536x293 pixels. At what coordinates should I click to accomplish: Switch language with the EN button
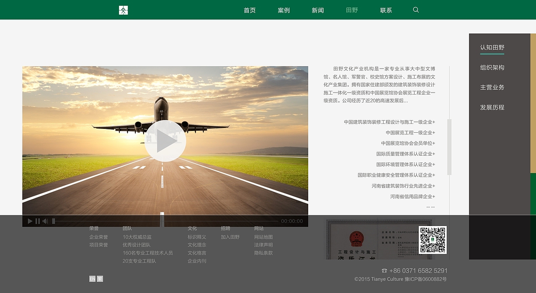pos(92,279)
